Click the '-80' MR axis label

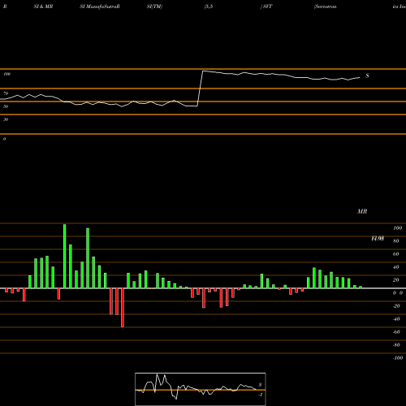tap(396, 345)
